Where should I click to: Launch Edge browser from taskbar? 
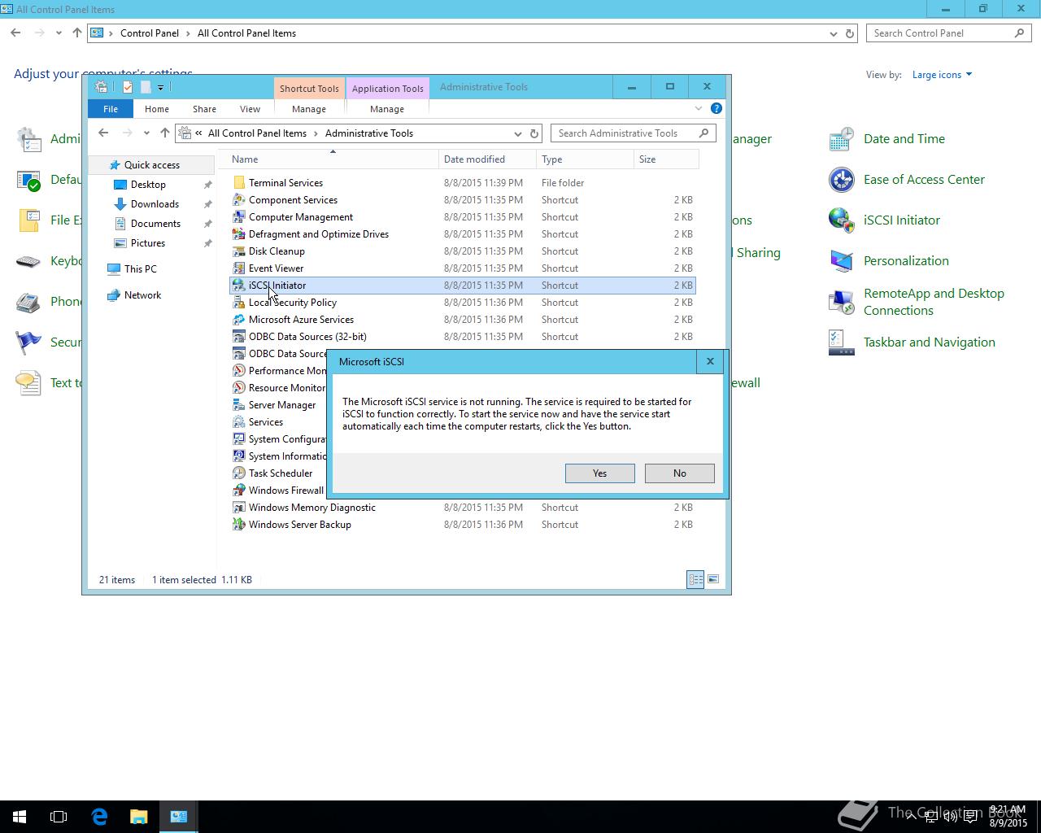click(x=99, y=817)
